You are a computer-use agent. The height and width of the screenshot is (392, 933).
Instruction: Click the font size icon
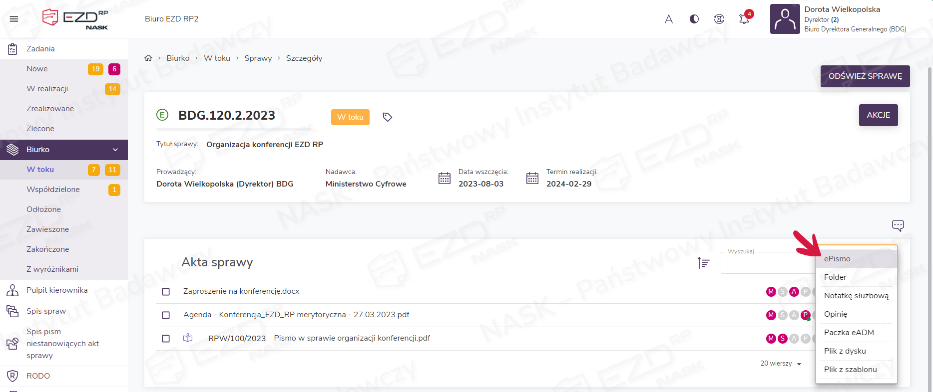pyautogui.click(x=669, y=19)
